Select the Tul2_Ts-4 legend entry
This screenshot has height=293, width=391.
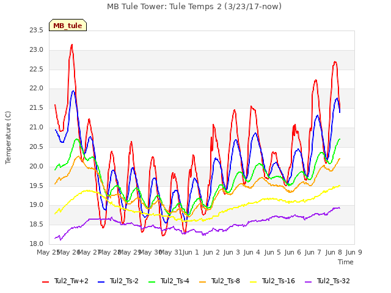(x=169, y=281)
